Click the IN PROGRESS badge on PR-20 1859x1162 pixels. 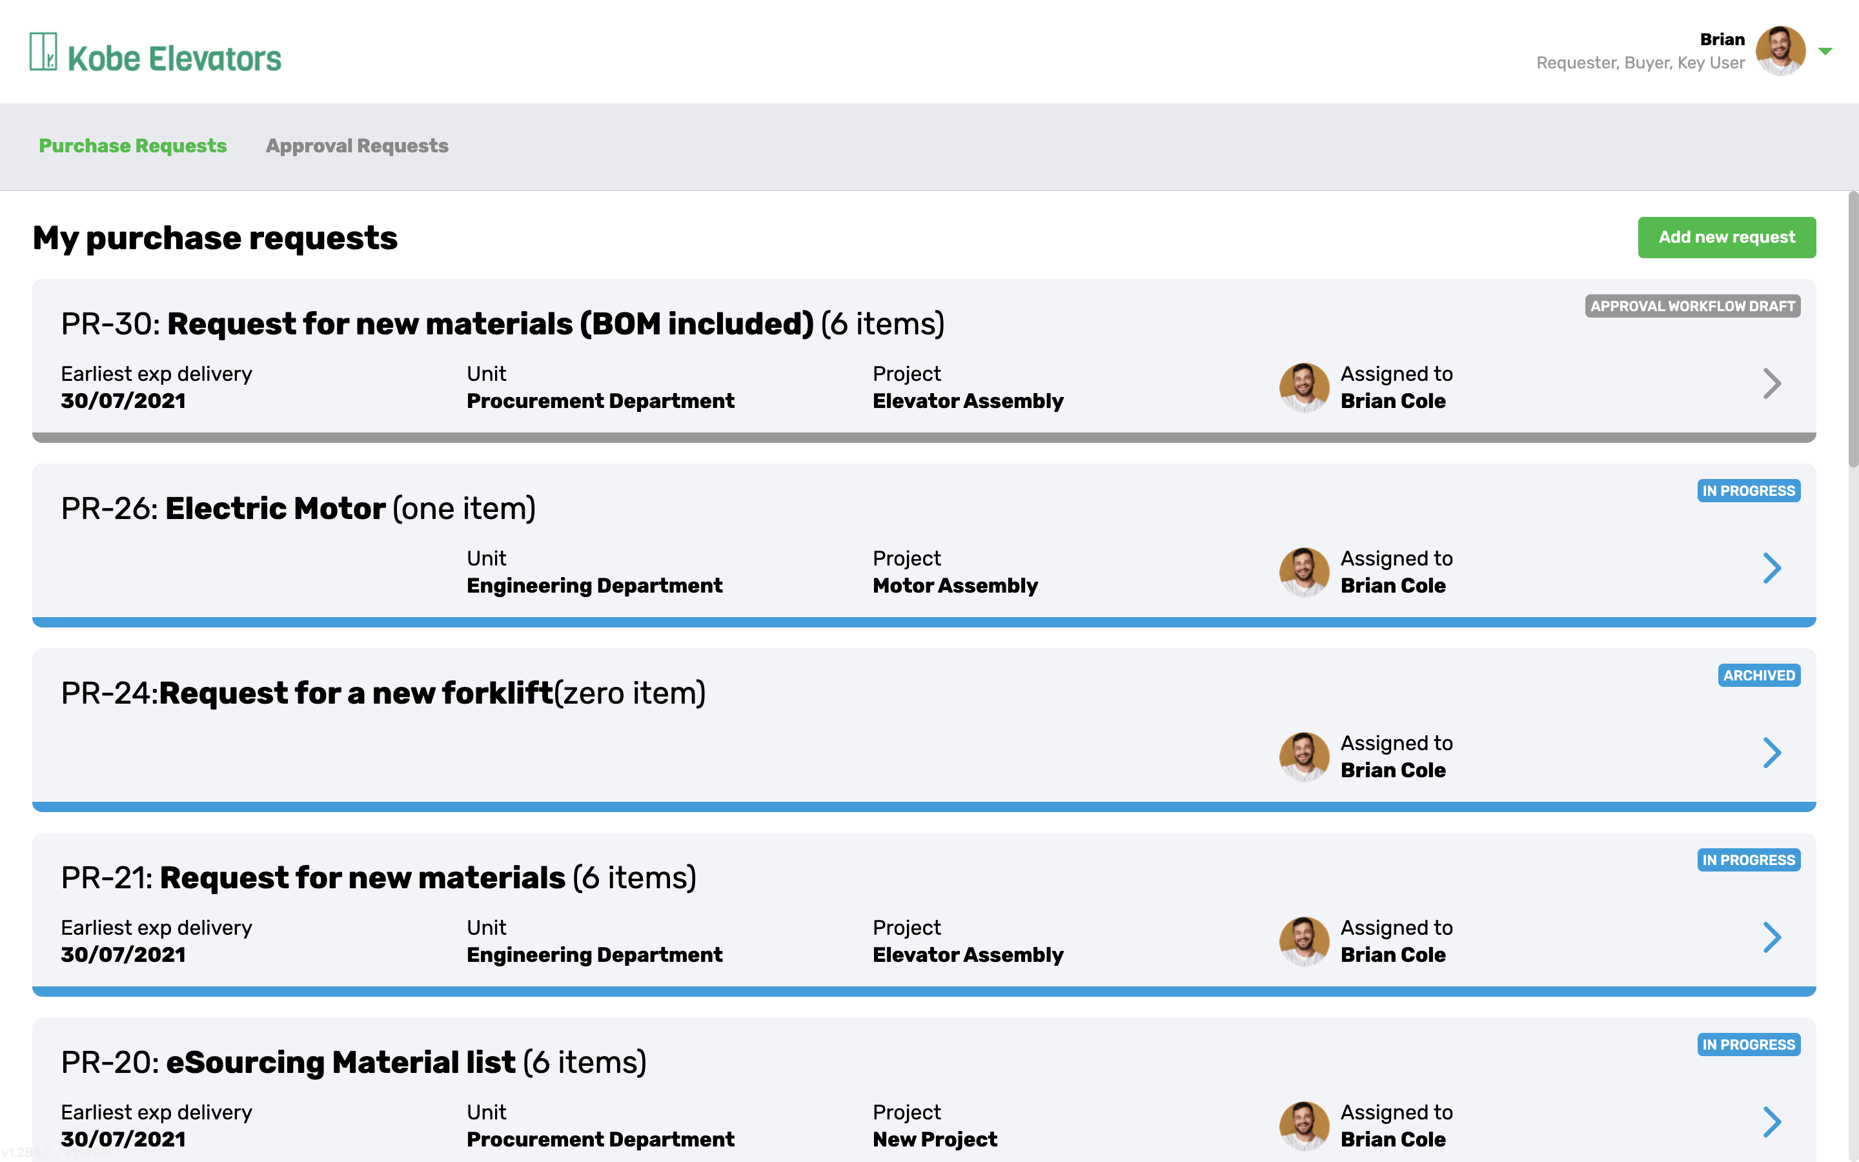click(x=1749, y=1045)
